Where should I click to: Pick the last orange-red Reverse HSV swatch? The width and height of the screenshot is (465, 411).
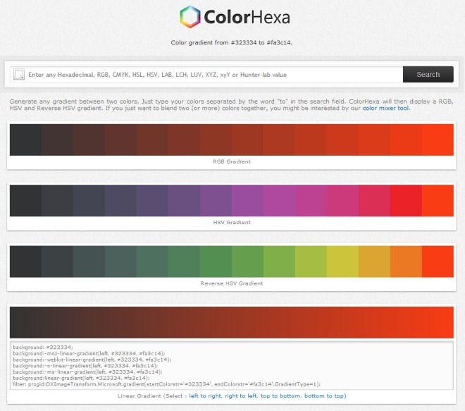(x=438, y=262)
